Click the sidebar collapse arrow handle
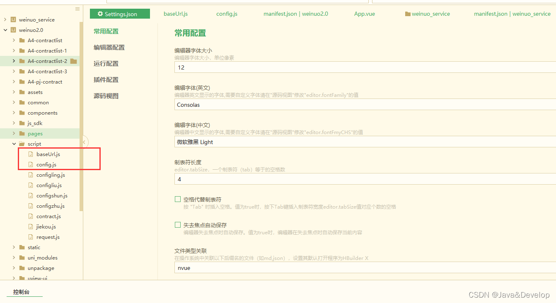556x303 pixels. pos(85,142)
